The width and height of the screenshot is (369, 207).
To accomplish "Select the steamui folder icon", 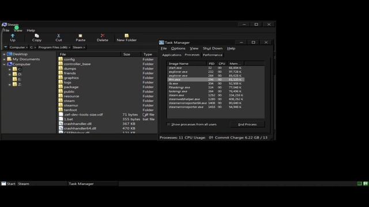I will [x=61, y=105].
